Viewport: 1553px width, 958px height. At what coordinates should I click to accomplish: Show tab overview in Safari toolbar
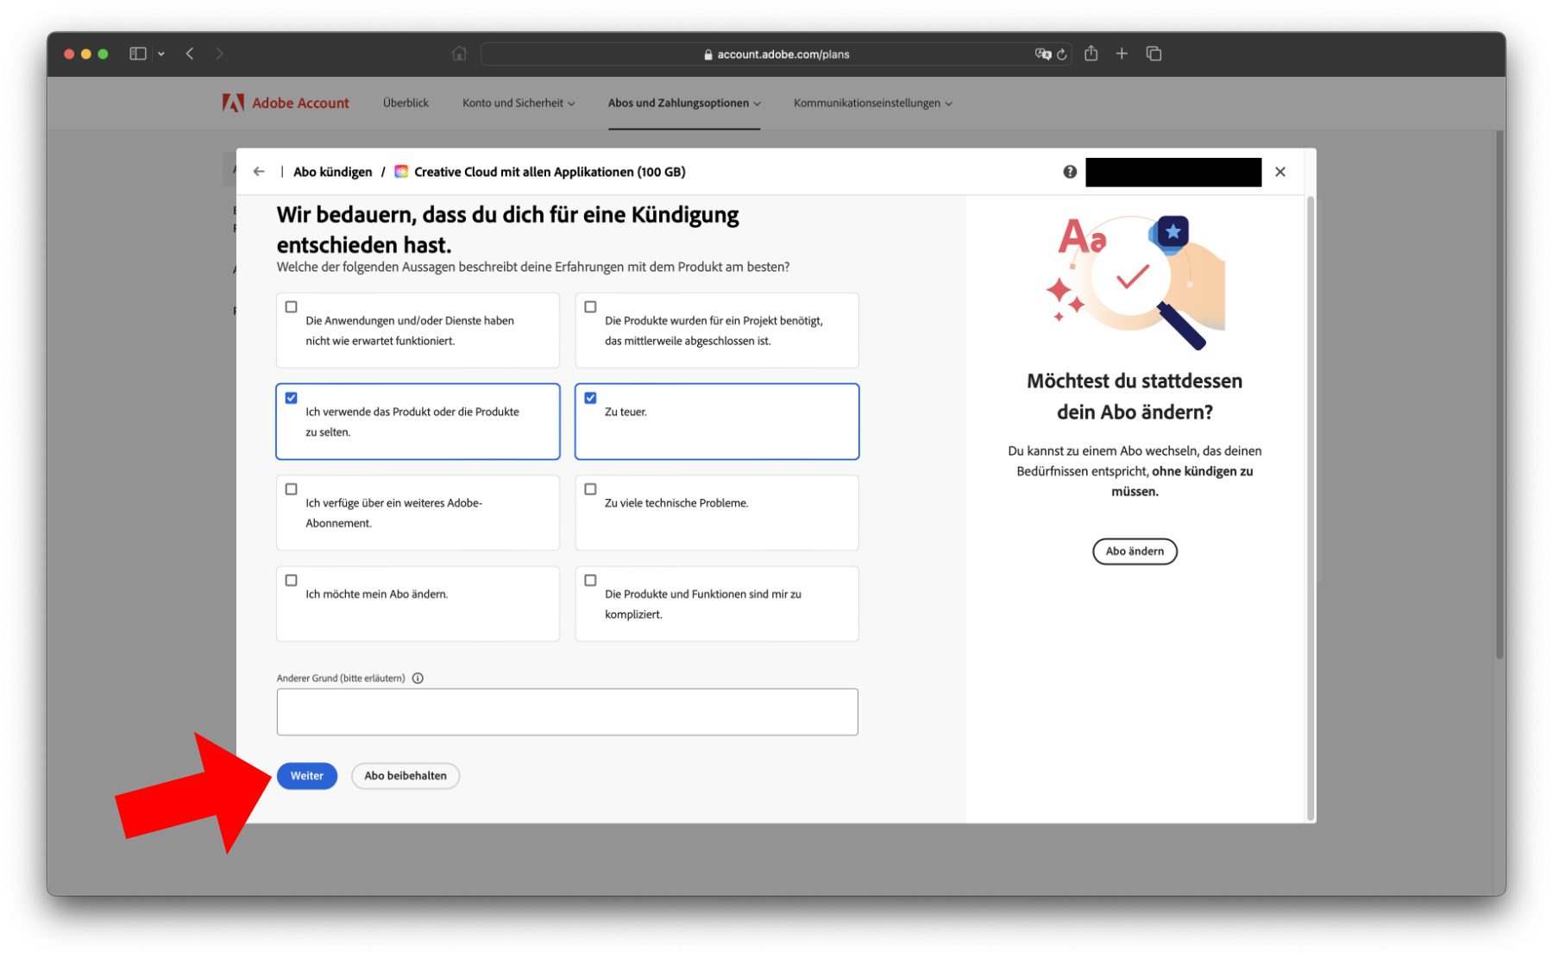pos(1154,54)
